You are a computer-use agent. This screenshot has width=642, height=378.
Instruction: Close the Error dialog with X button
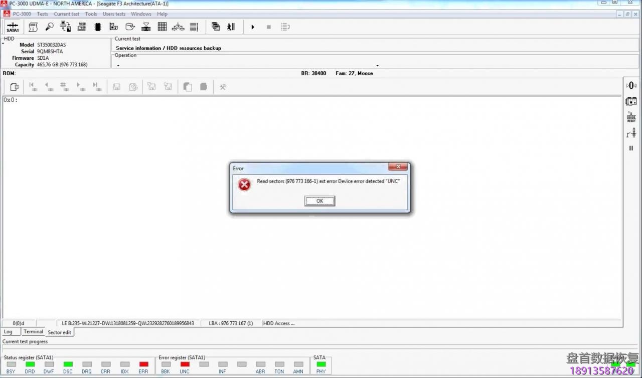coord(398,167)
